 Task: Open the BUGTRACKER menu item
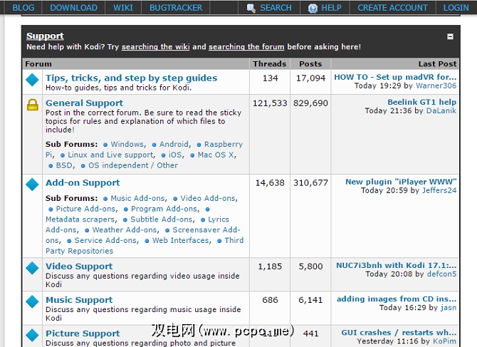[176, 8]
